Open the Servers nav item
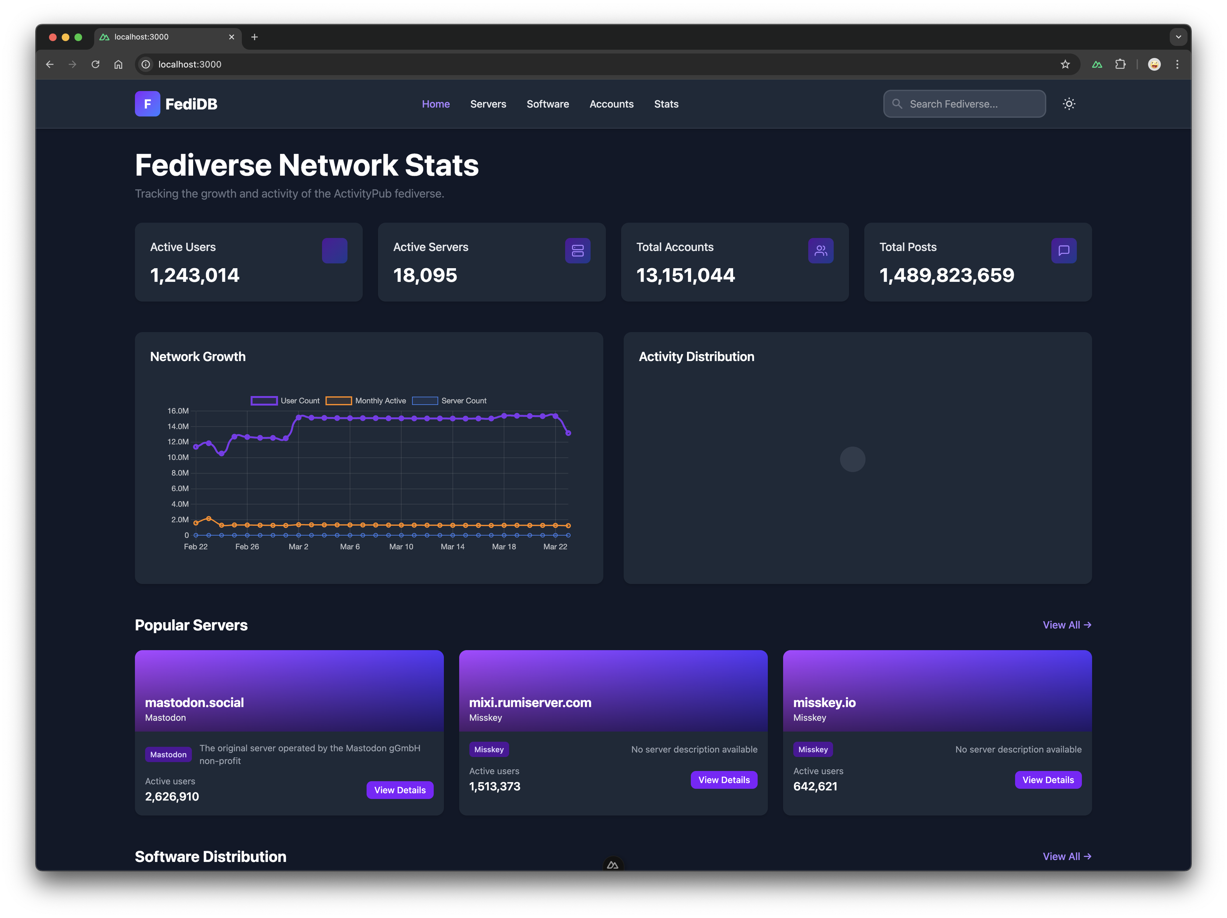 point(488,104)
